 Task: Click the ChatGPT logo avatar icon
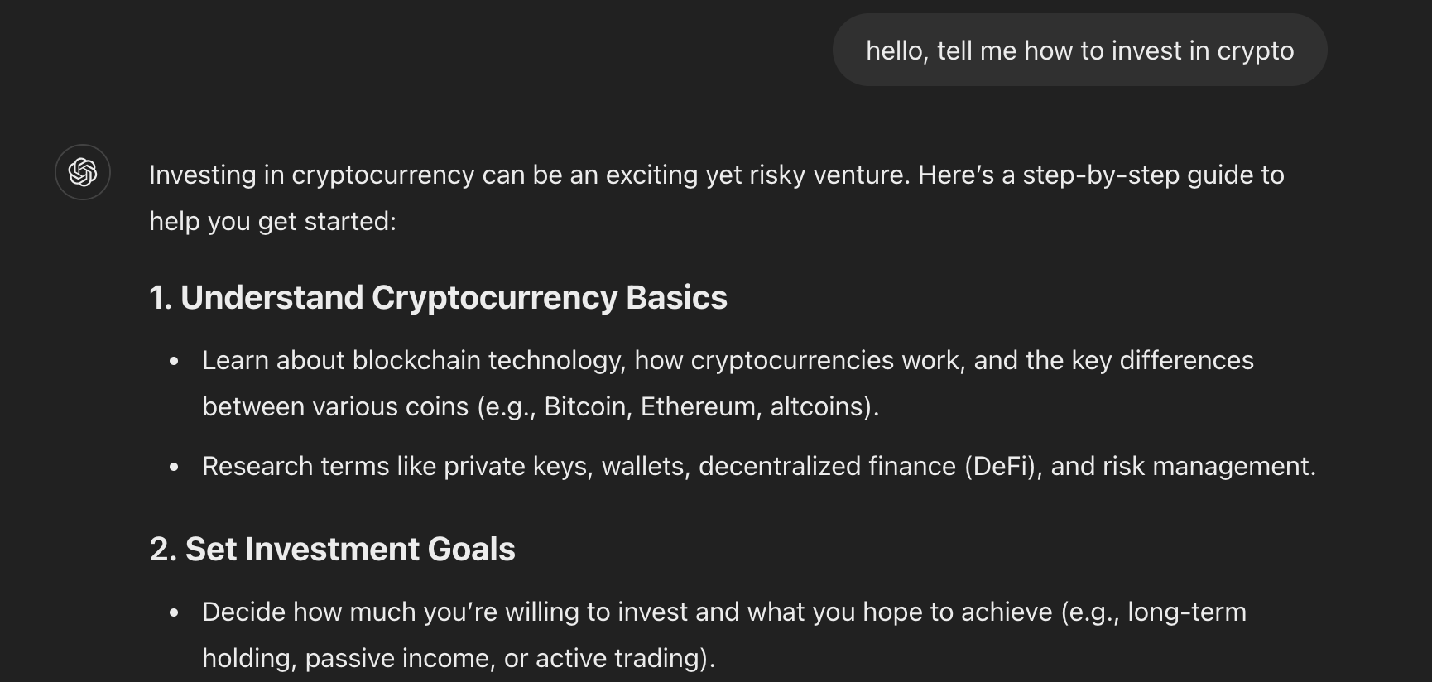click(83, 172)
